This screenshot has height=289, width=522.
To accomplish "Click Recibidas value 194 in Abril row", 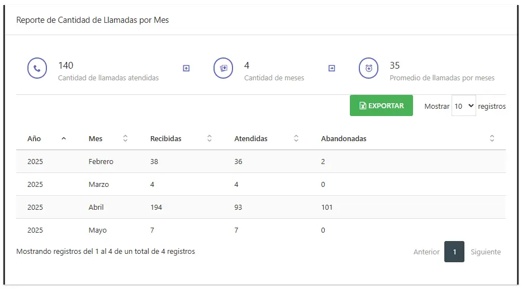I will coord(156,208).
